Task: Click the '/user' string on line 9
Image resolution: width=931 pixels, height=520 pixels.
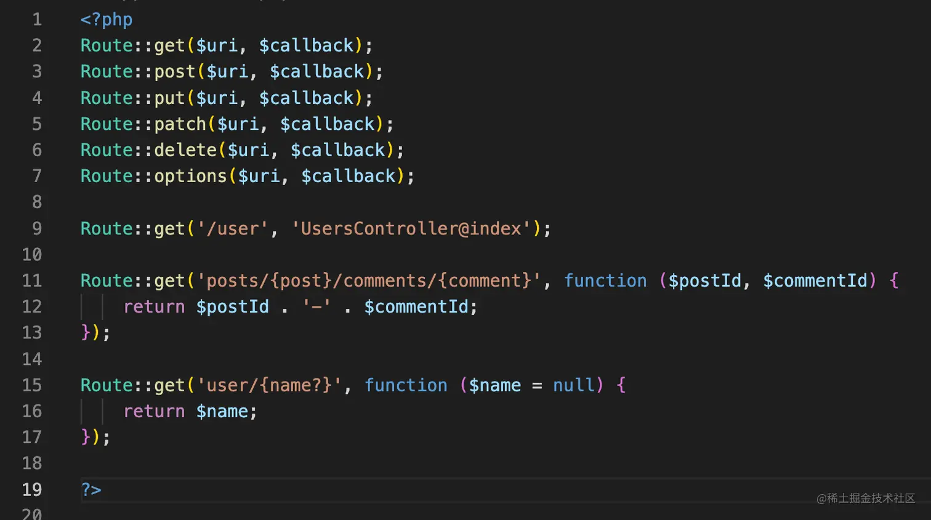Action: coord(232,229)
